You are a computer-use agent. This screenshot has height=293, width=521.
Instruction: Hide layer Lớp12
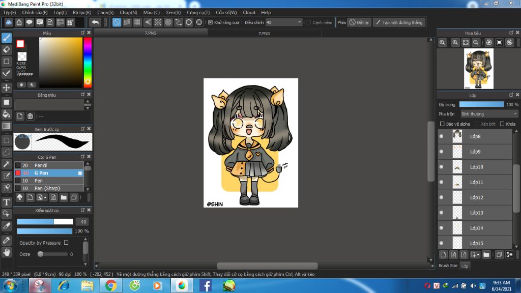441,197
